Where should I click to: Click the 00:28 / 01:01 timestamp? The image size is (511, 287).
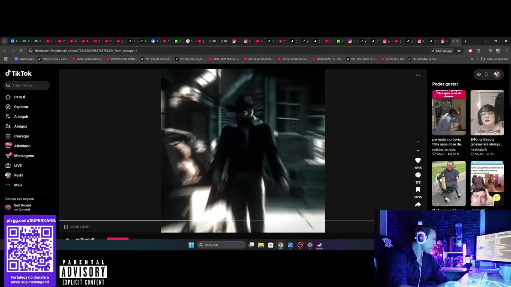[x=80, y=227]
